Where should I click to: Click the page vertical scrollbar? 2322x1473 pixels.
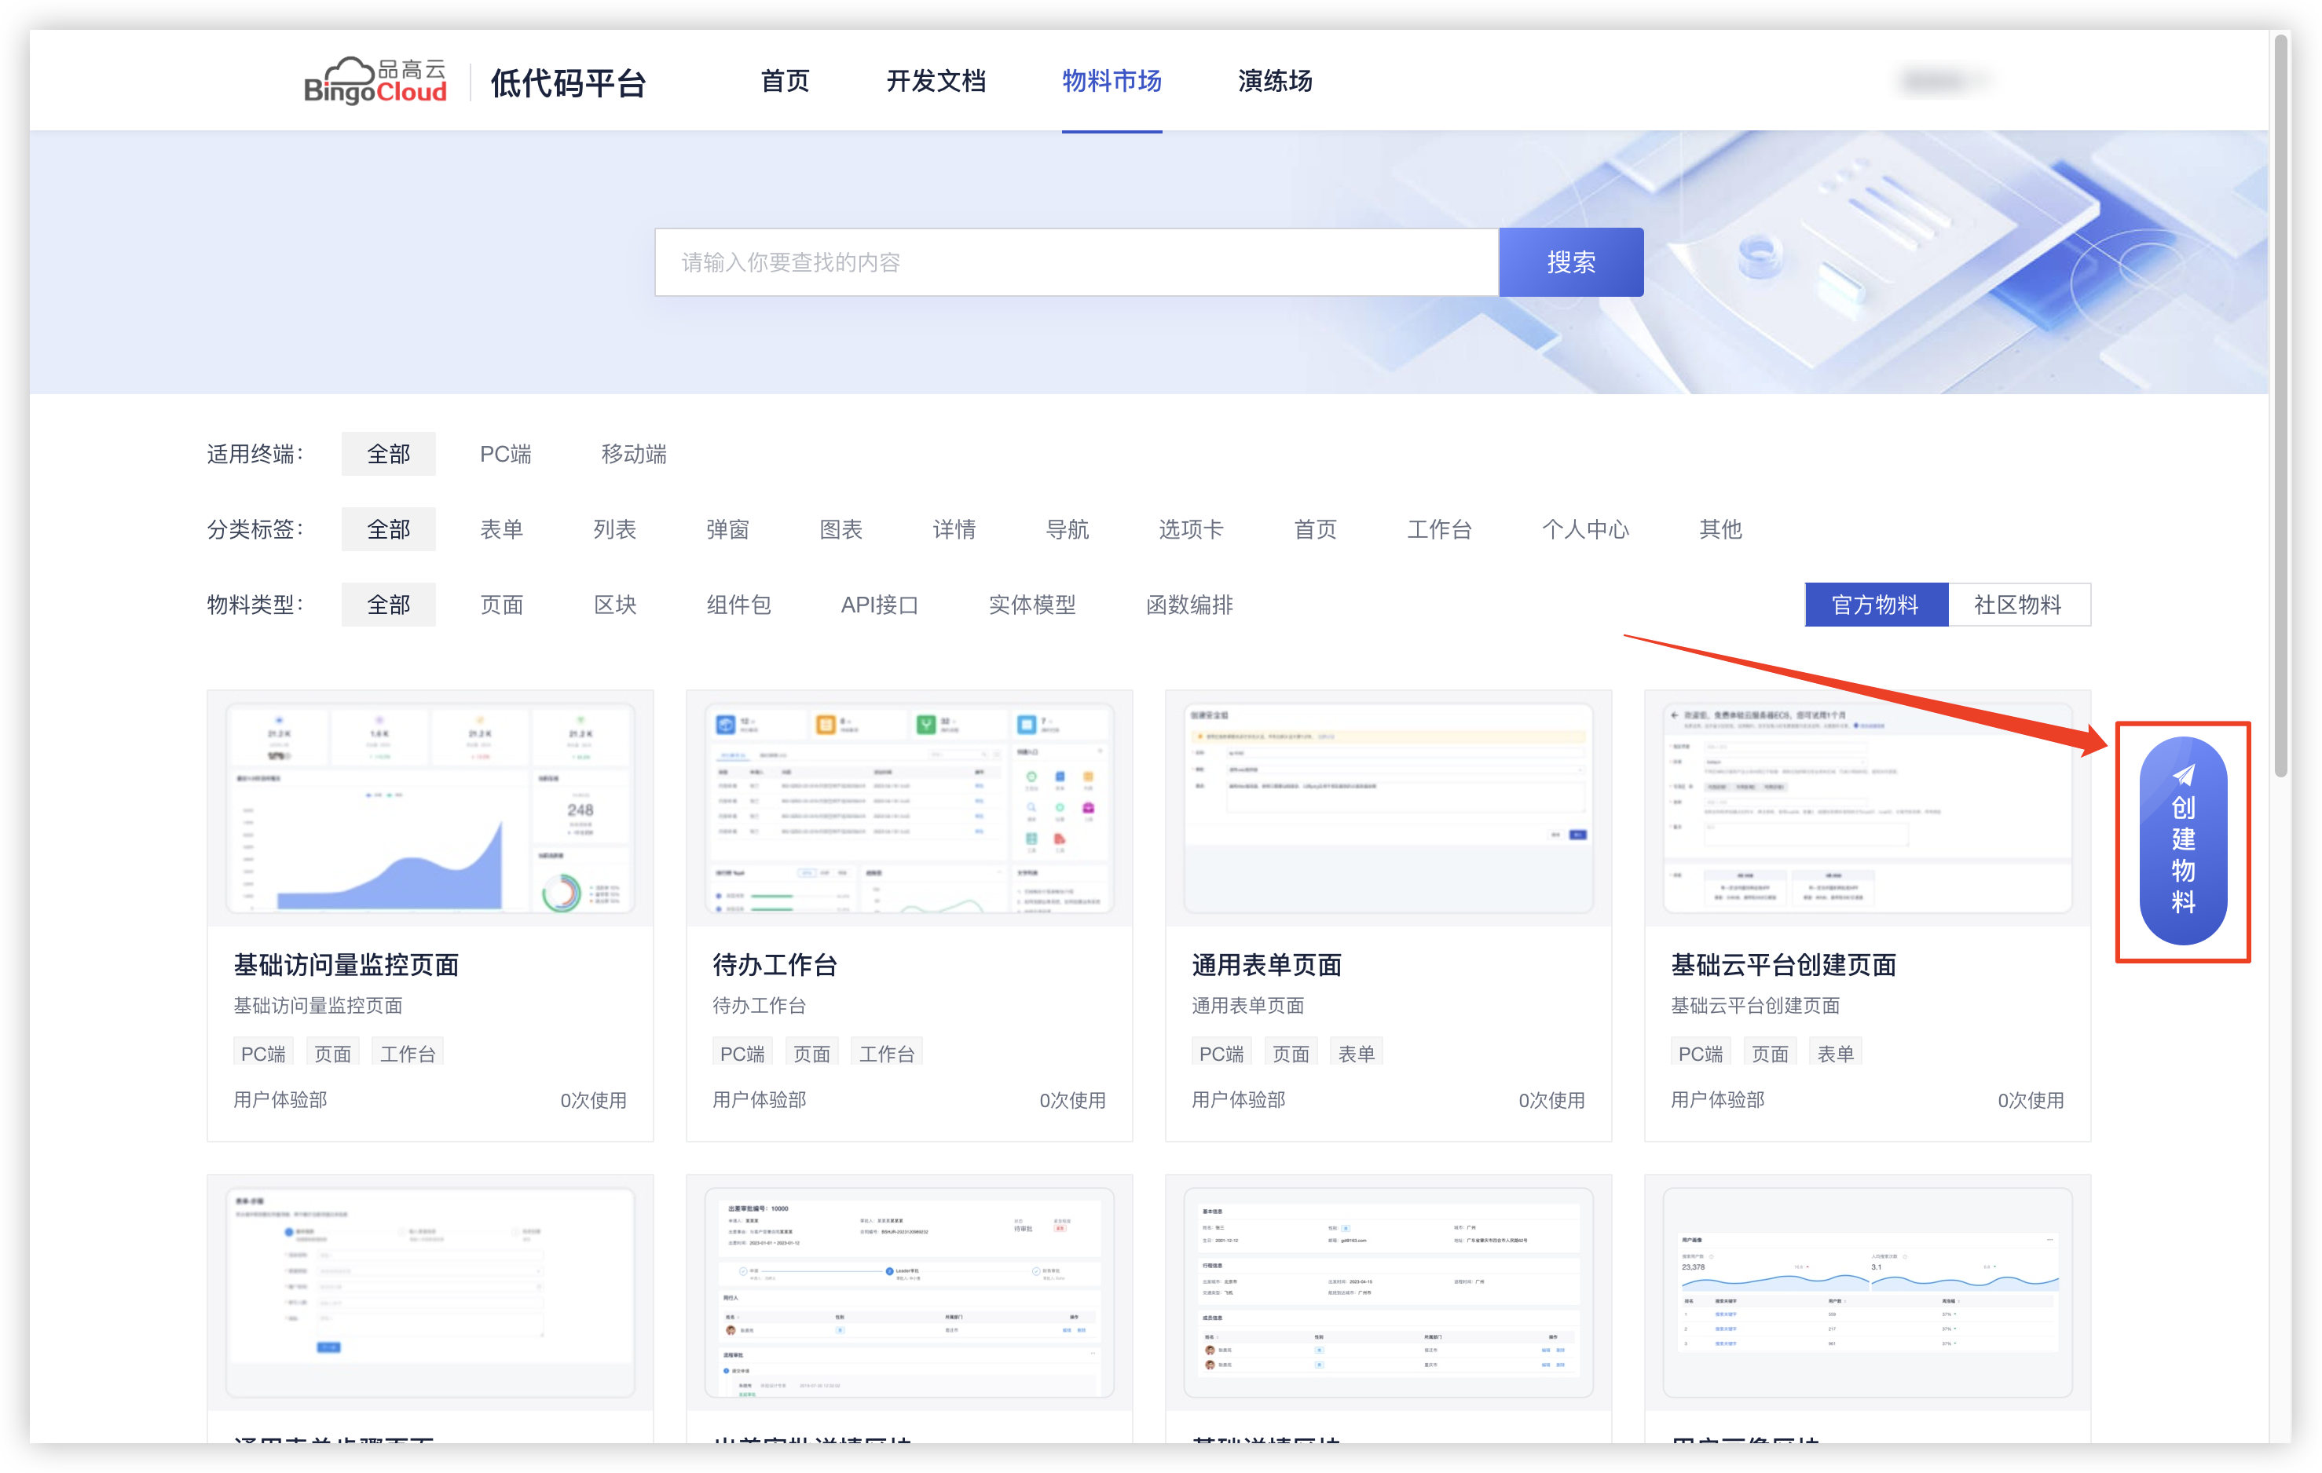click(2280, 405)
